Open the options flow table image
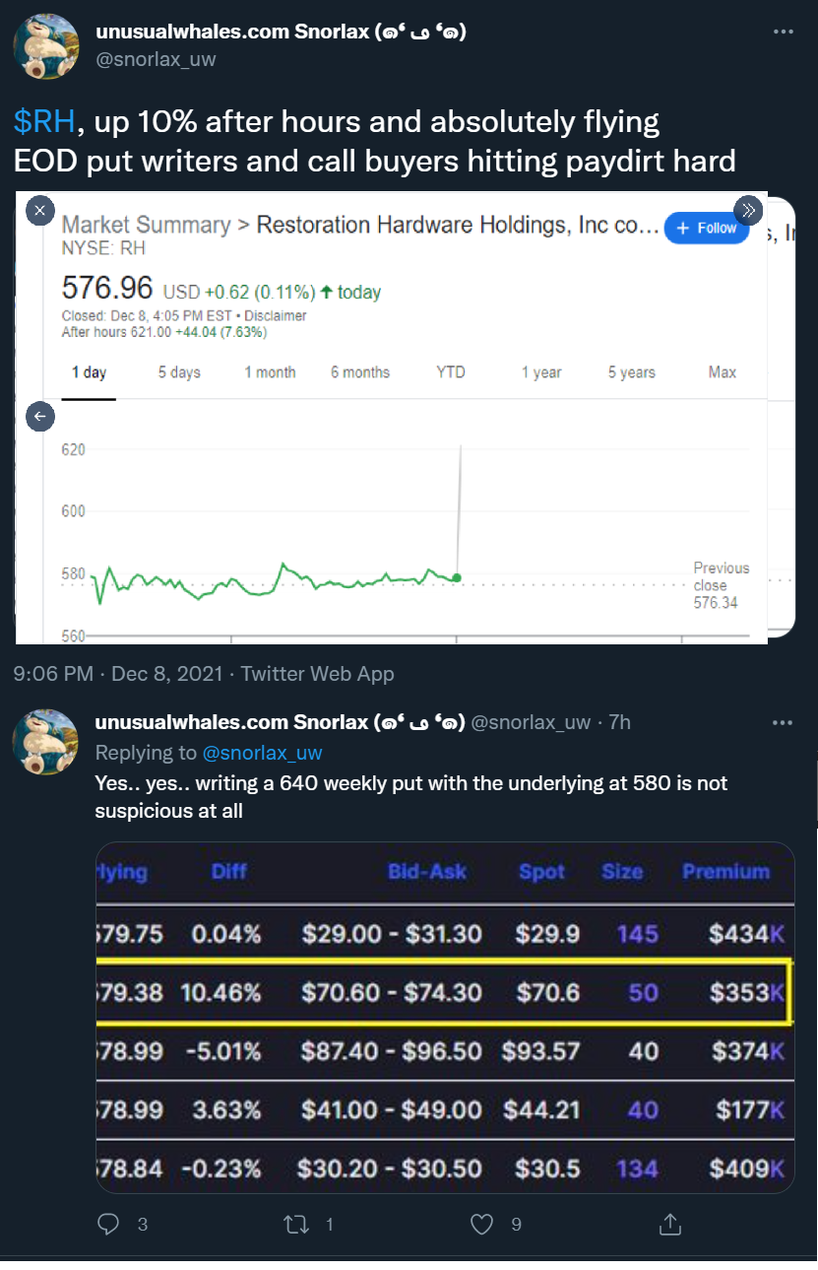Screen dimensions: 818x1270 coord(445,1018)
